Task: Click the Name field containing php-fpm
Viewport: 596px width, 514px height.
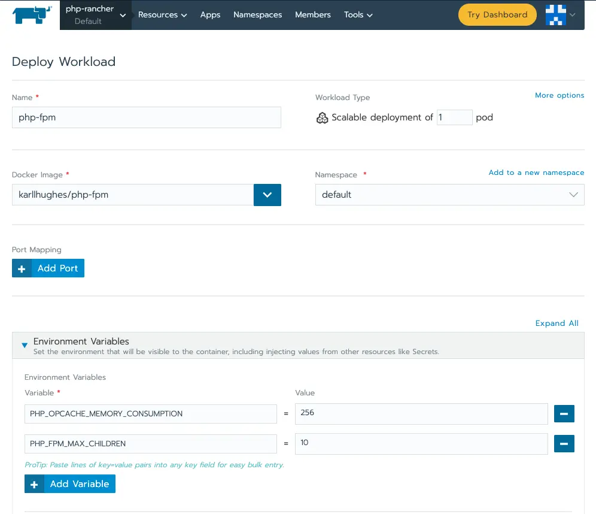Action: [x=147, y=117]
